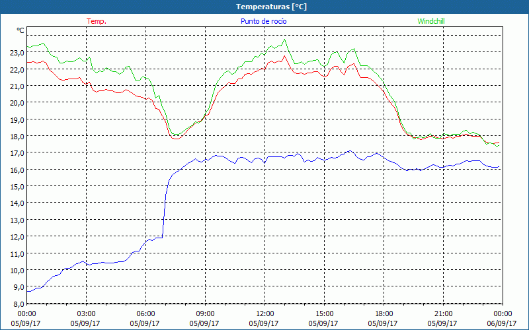Click the 20,0 y-axis value
This screenshot has height=330, width=529.
[x=18, y=103]
